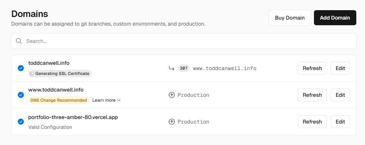The width and height of the screenshot is (365, 145).
Task: Click the Add Domain button
Action: pos(335,18)
